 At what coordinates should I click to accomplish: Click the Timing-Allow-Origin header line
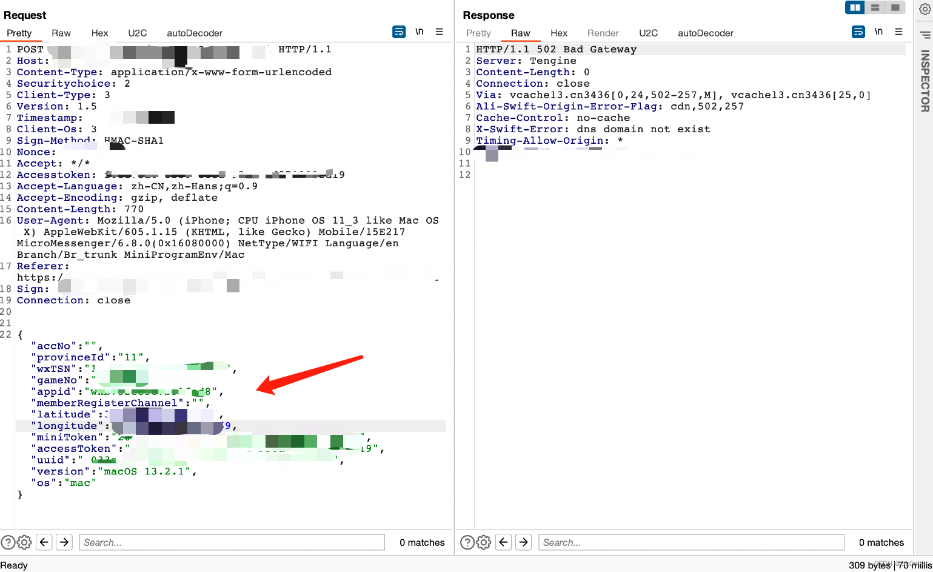point(549,141)
